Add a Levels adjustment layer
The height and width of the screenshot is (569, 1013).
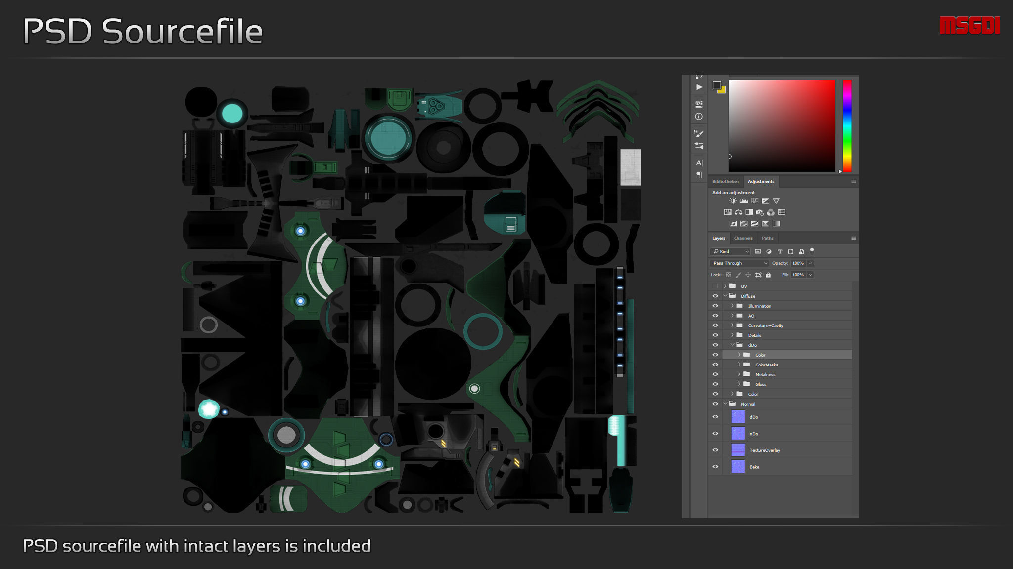coord(743,201)
